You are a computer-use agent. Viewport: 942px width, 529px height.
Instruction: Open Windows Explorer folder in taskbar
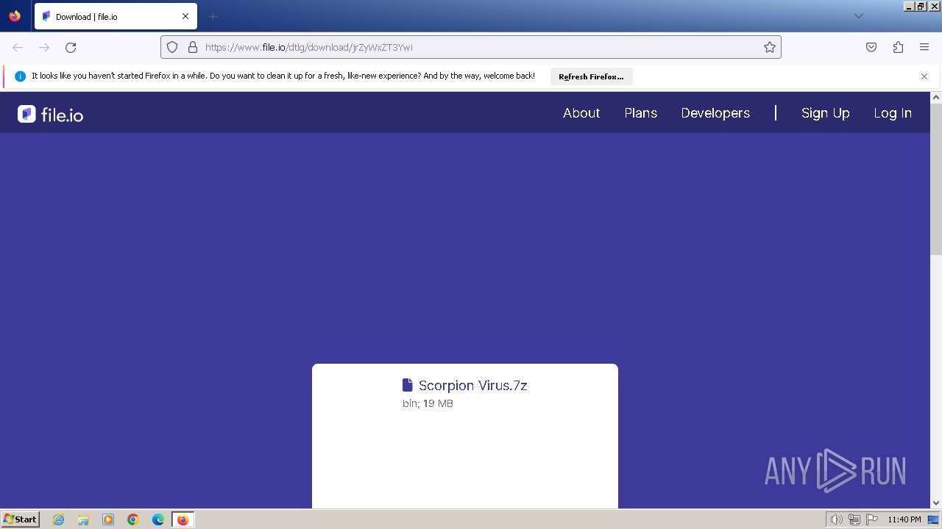tap(83, 519)
